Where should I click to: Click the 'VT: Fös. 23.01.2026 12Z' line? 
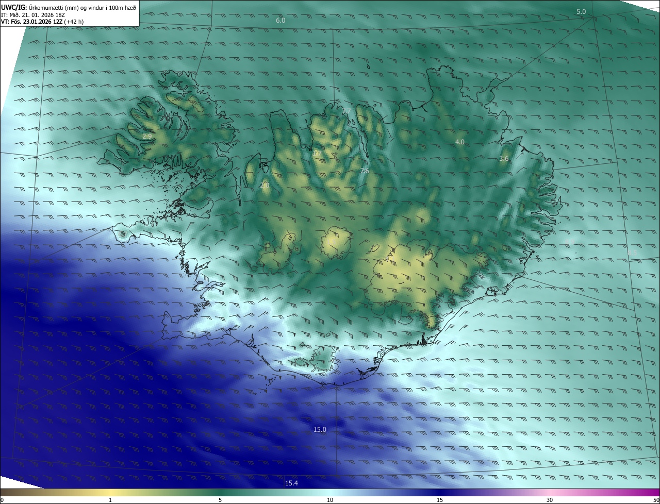[41, 22]
